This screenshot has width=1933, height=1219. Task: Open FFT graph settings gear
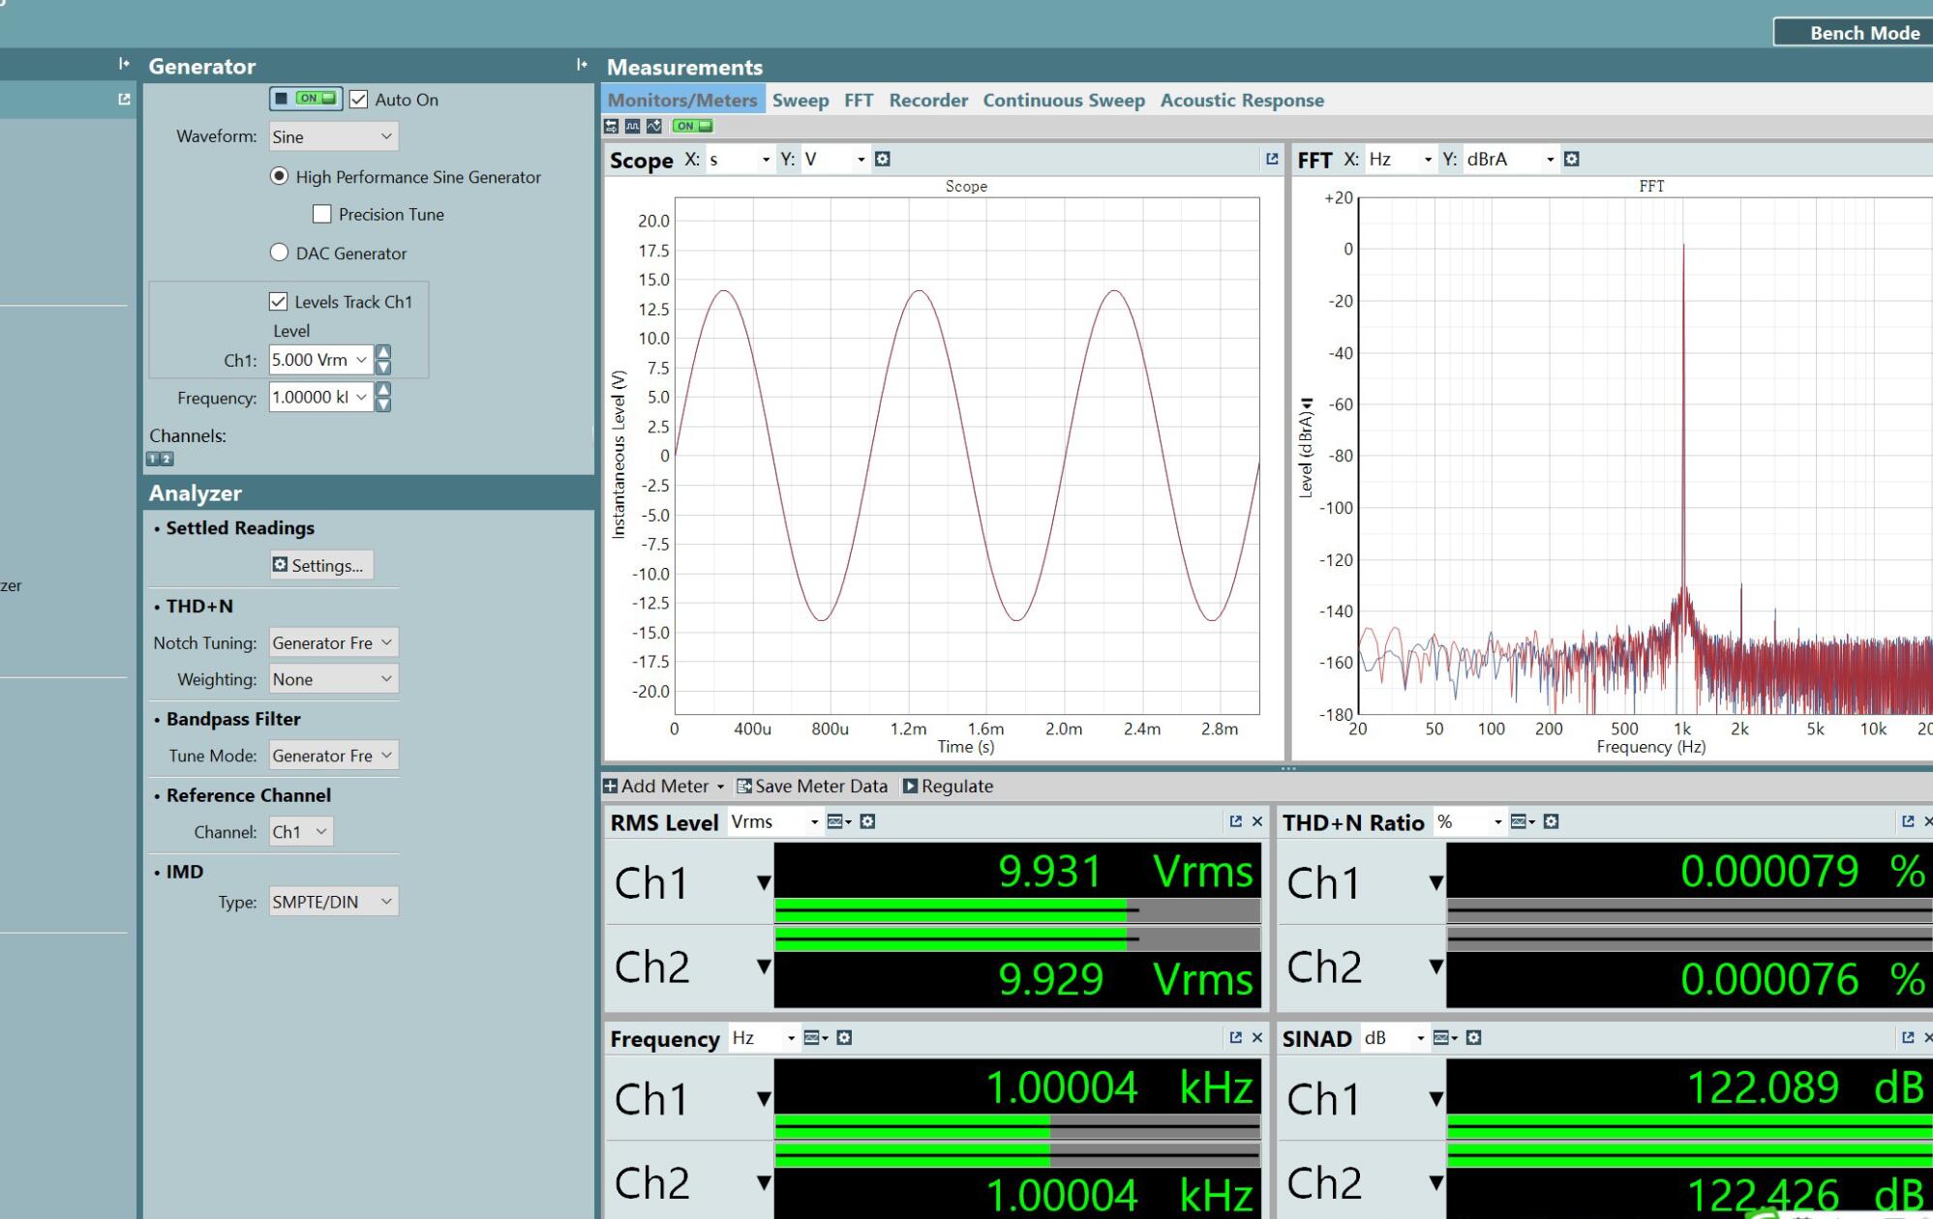1571,159
